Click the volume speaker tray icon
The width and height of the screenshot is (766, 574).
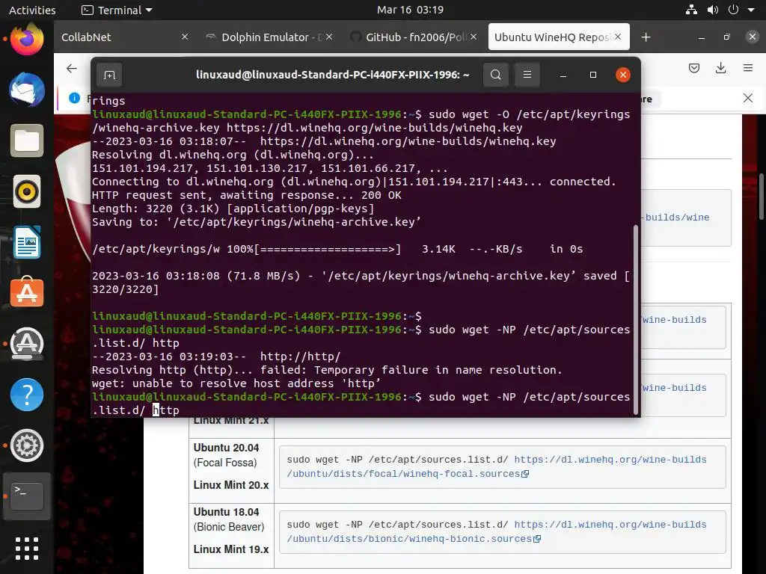click(x=713, y=10)
